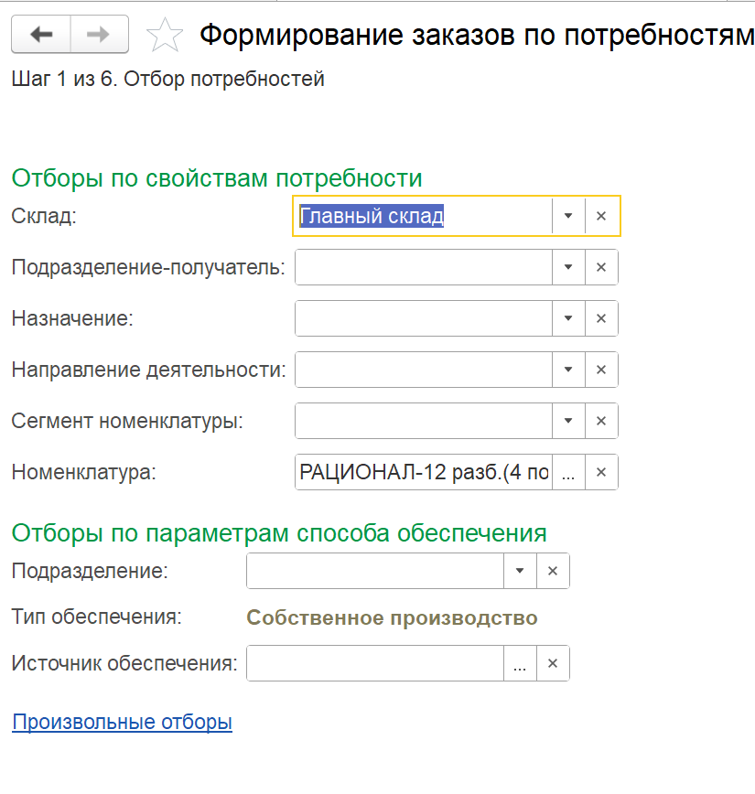Open Номенклатура selection with ellipsis button

[568, 473]
